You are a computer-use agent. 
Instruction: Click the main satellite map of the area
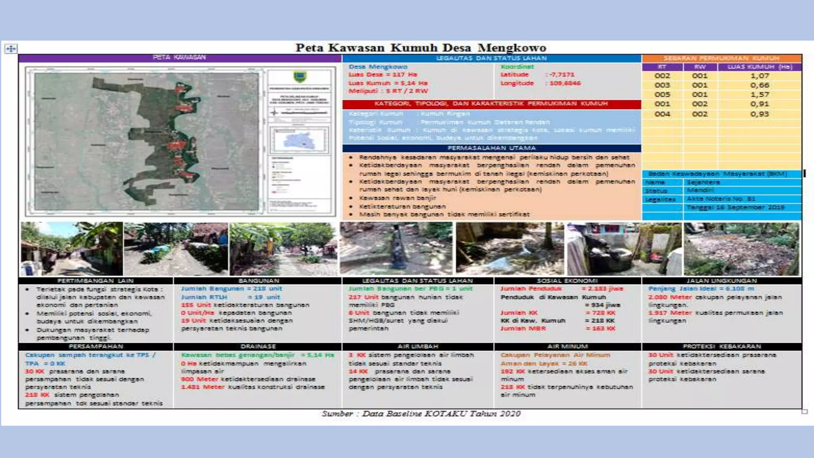(146, 141)
